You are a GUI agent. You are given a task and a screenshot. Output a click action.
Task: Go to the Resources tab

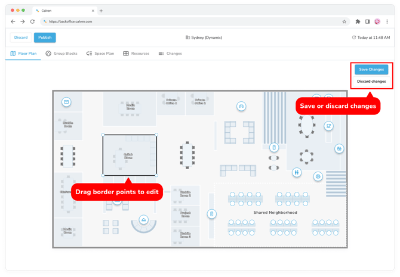tap(136, 54)
